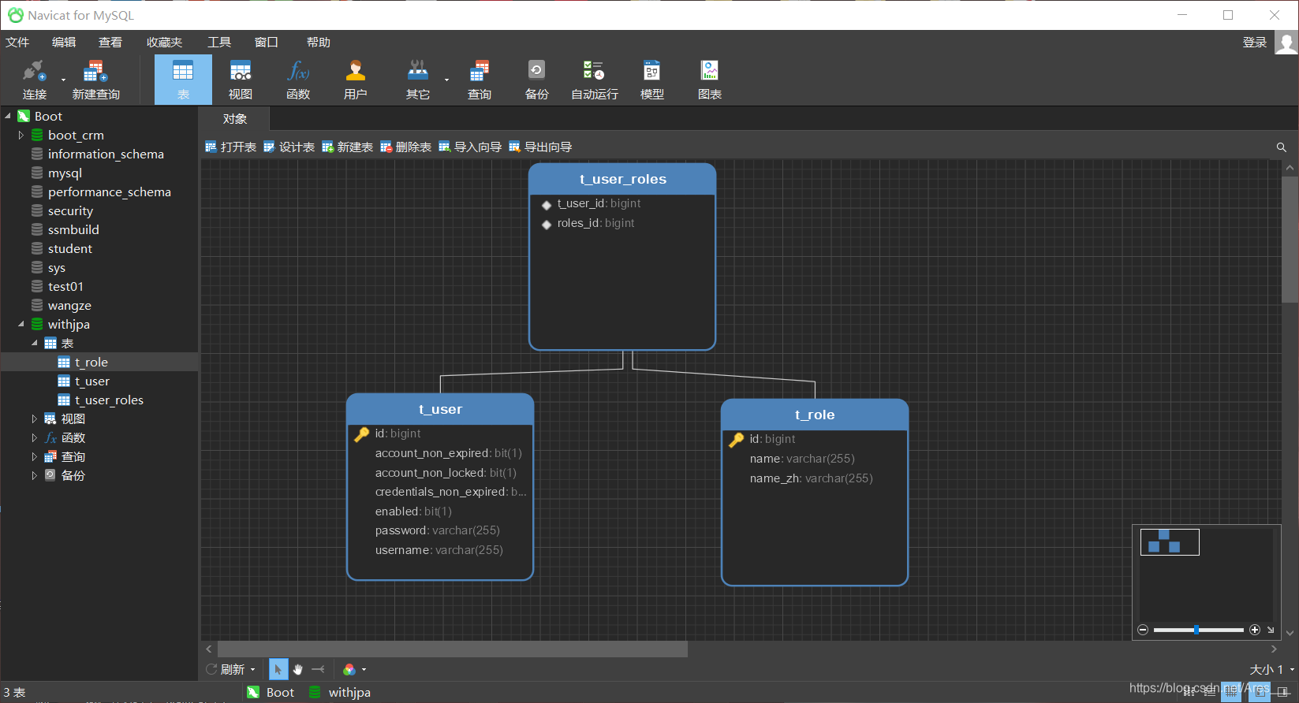This screenshot has height=703, width=1299.
Task: Open the 收藏夹 menu
Action: click(164, 42)
